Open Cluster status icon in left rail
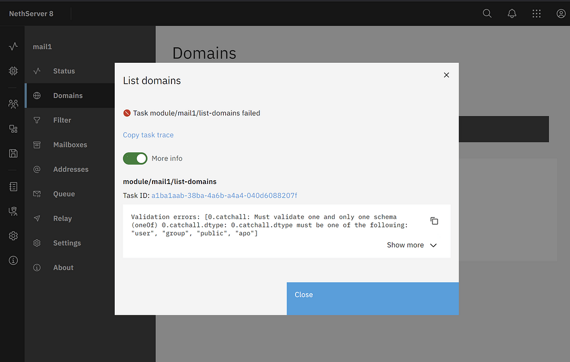 click(x=13, y=46)
